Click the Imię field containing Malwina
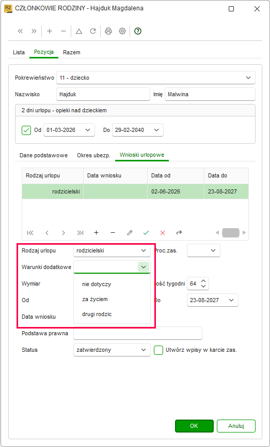The image size is (270, 447). pyautogui.click(x=210, y=94)
